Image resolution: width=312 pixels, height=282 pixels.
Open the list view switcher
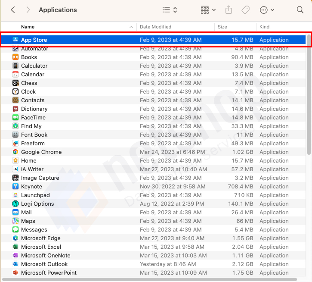tap(170, 10)
